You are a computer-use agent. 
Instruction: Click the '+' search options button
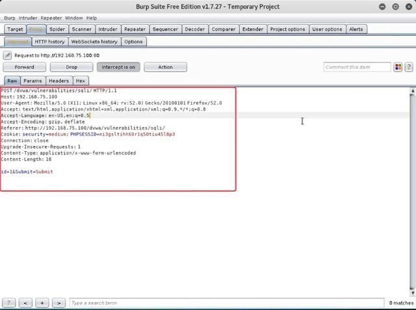tap(42, 303)
